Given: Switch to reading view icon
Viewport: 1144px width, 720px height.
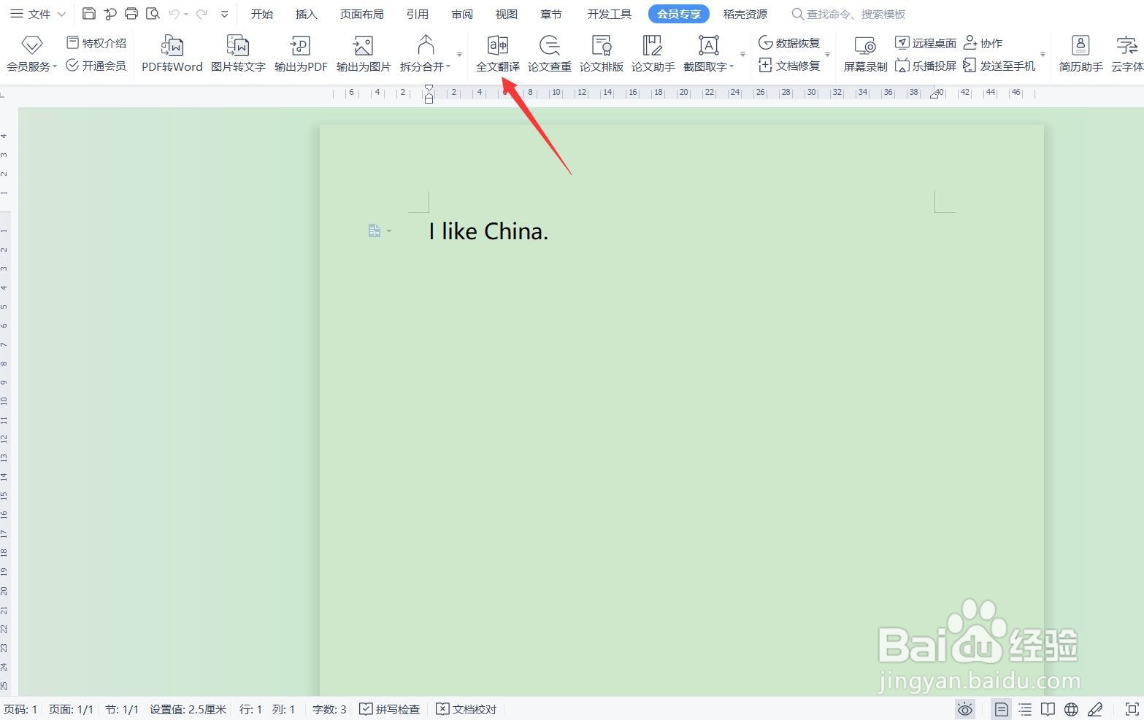Looking at the screenshot, I should click(1048, 709).
